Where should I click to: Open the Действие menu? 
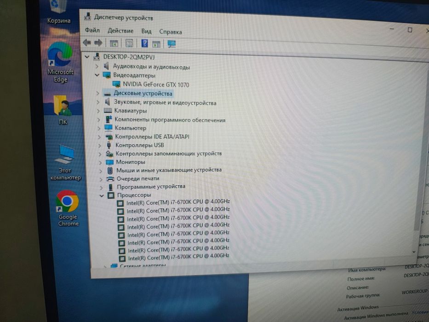[x=120, y=31]
